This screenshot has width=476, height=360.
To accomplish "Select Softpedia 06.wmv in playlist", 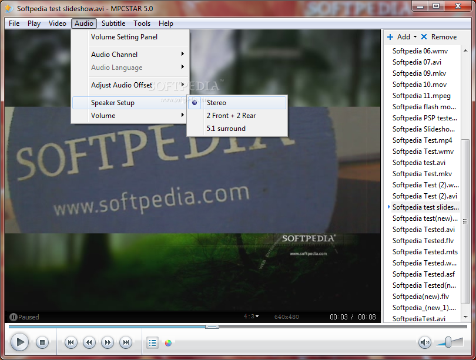I will point(420,51).
